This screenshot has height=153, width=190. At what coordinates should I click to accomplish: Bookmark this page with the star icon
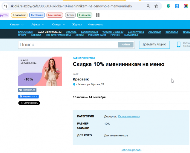coord(156,6)
